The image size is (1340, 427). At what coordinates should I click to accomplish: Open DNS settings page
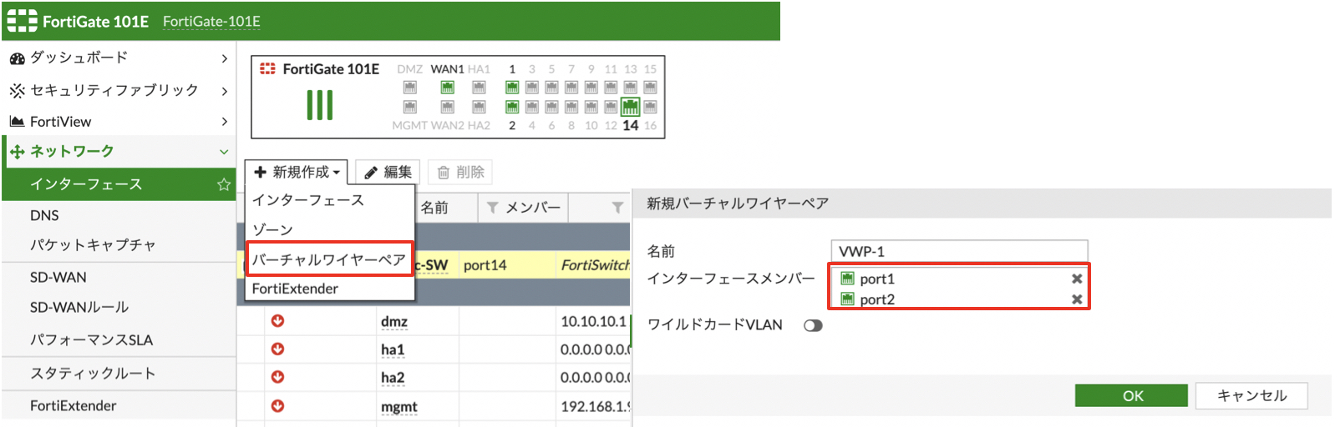point(44,215)
